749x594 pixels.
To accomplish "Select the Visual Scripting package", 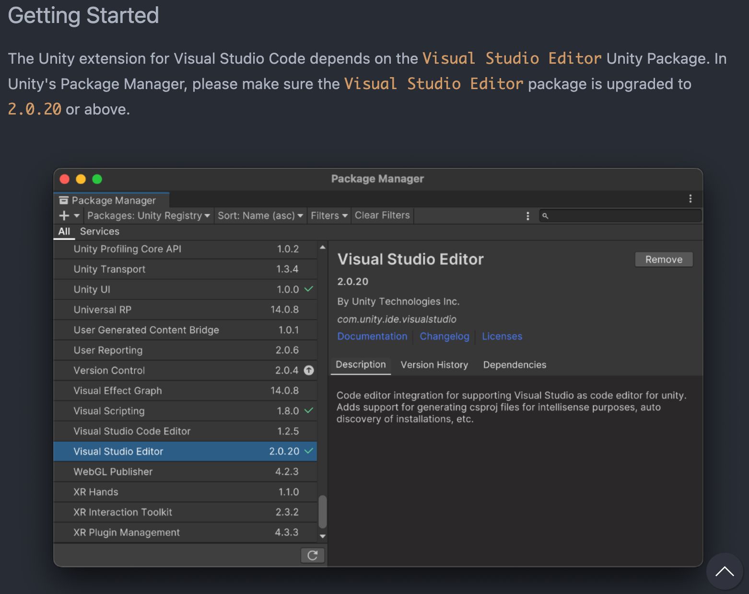I will (186, 411).
